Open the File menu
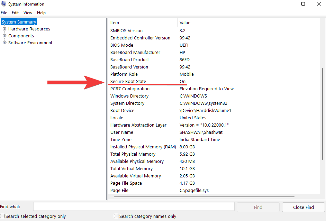Viewport: 326px width, 221px height. (x=4, y=13)
